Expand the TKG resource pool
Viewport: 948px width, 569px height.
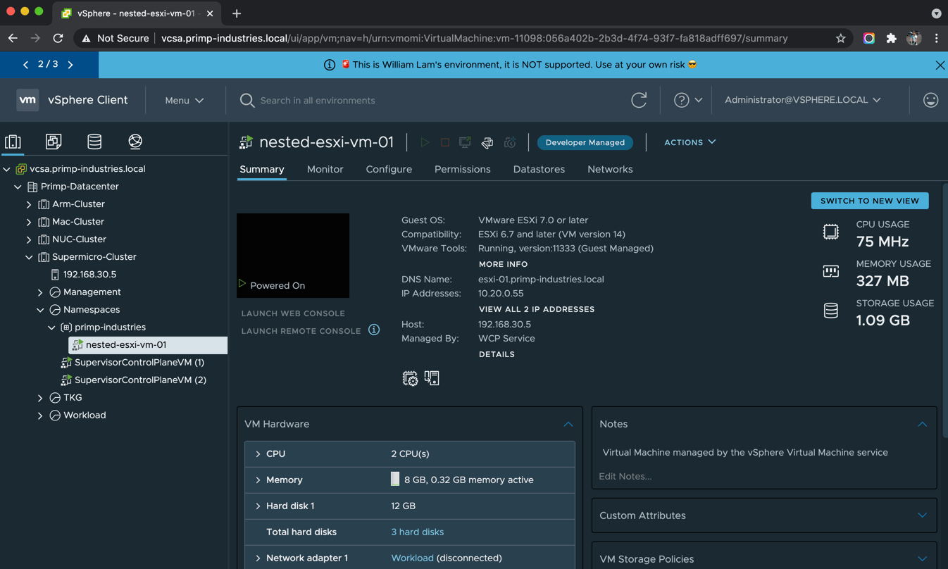click(x=40, y=398)
